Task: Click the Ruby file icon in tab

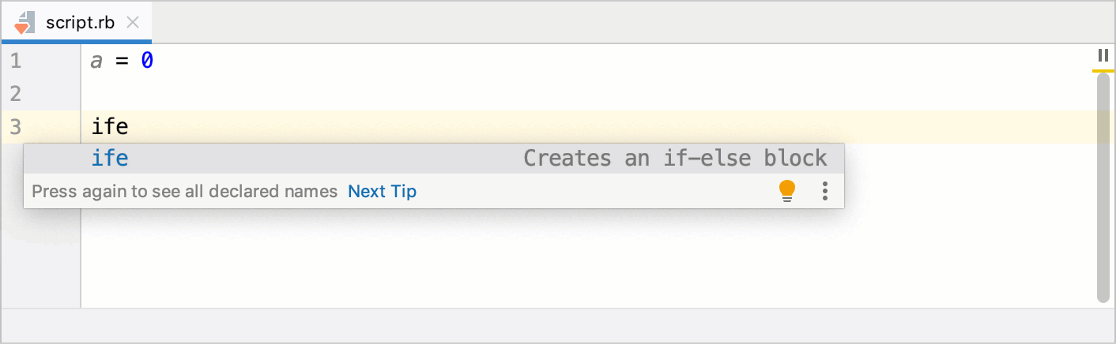Action: 24,22
